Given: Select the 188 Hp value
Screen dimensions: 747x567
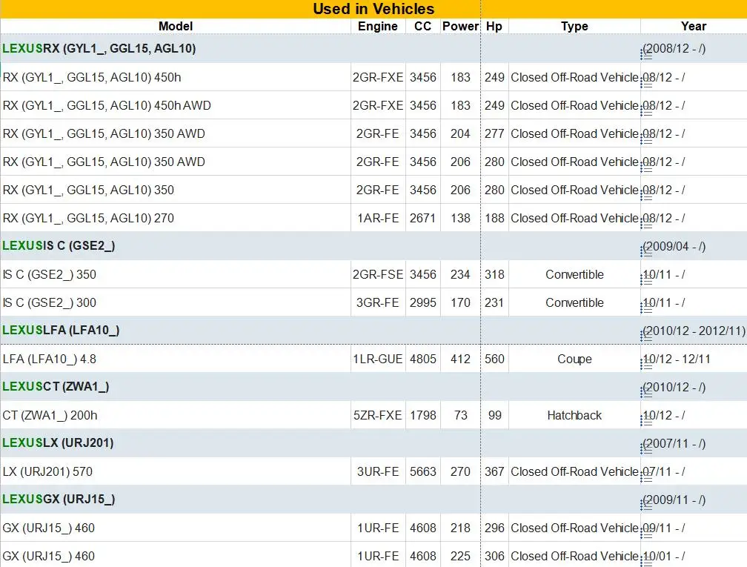Looking at the screenshot, I should point(494,218).
